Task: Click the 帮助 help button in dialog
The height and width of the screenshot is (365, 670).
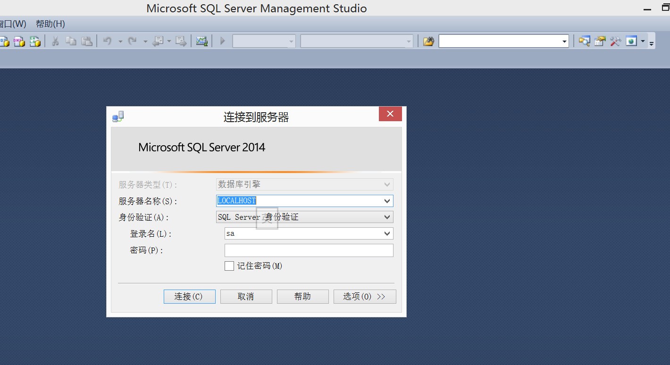Action: 303,297
